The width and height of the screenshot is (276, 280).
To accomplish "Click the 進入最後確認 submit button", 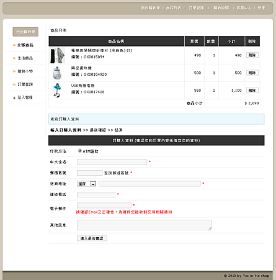I will click(x=92, y=238).
